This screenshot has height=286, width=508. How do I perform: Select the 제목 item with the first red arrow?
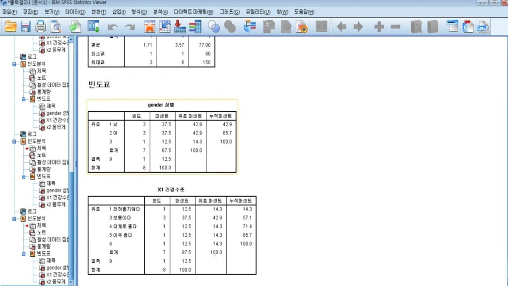pos(41,148)
